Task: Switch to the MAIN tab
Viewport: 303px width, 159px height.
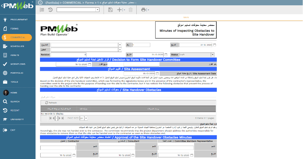Action: tap(186, 18)
